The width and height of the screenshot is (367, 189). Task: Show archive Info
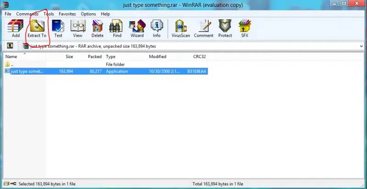[156, 28]
